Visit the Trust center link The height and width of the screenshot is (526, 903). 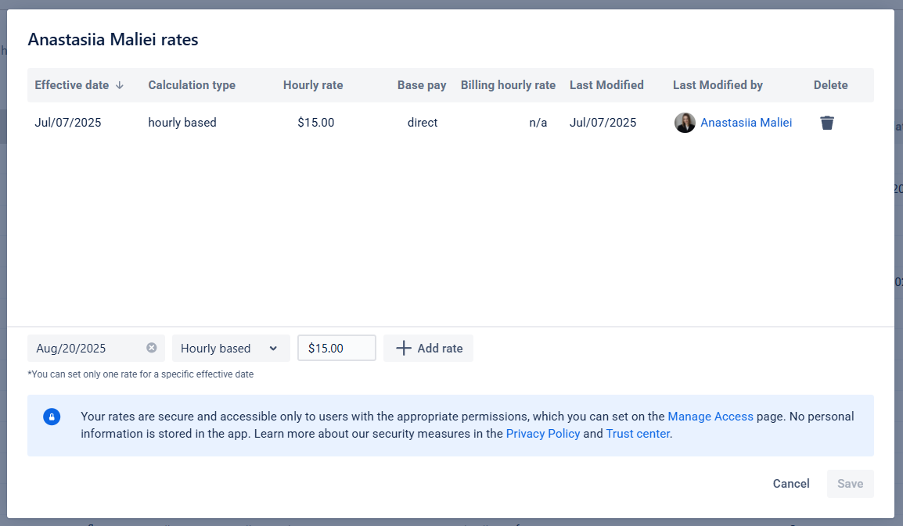pyautogui.click(x=638, y=434)
